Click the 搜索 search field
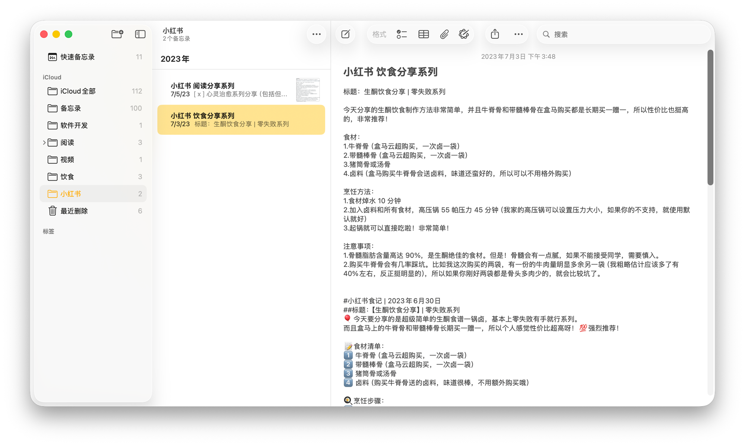This screenshot has height=446, width=745. pyautogui.click(x=626, y=34)
